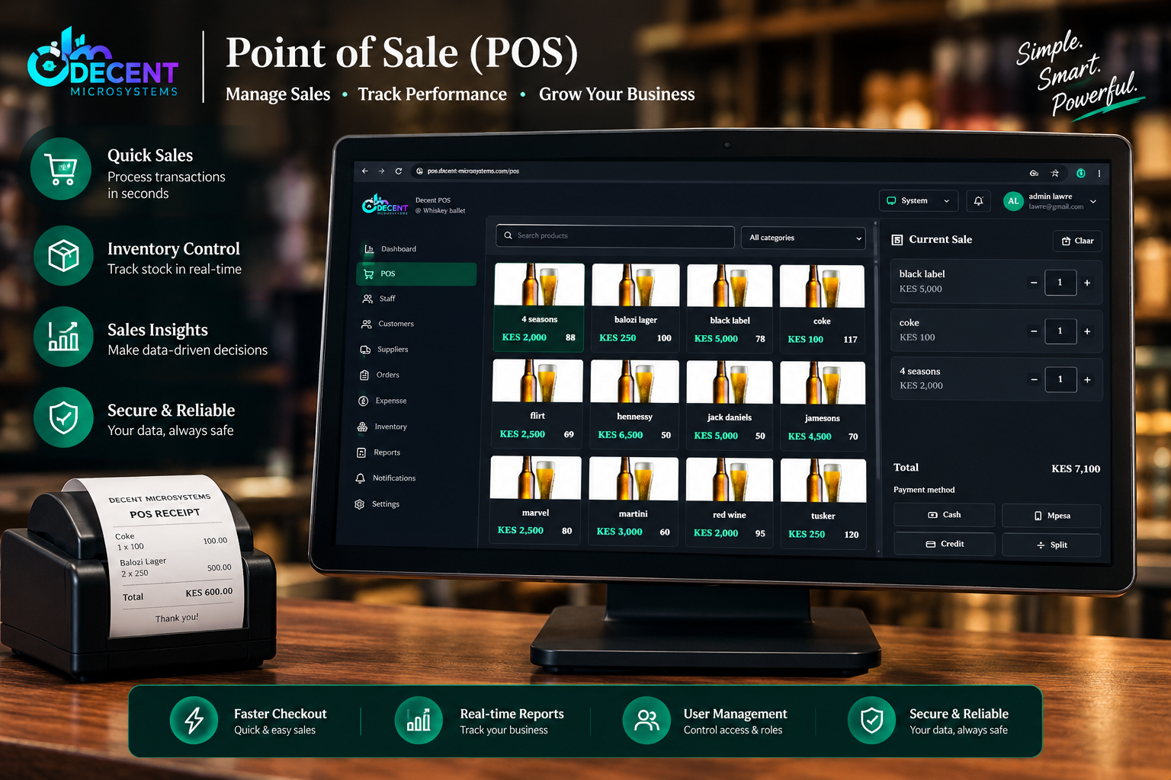Click the Faster Checkout lightning icon

194,720
